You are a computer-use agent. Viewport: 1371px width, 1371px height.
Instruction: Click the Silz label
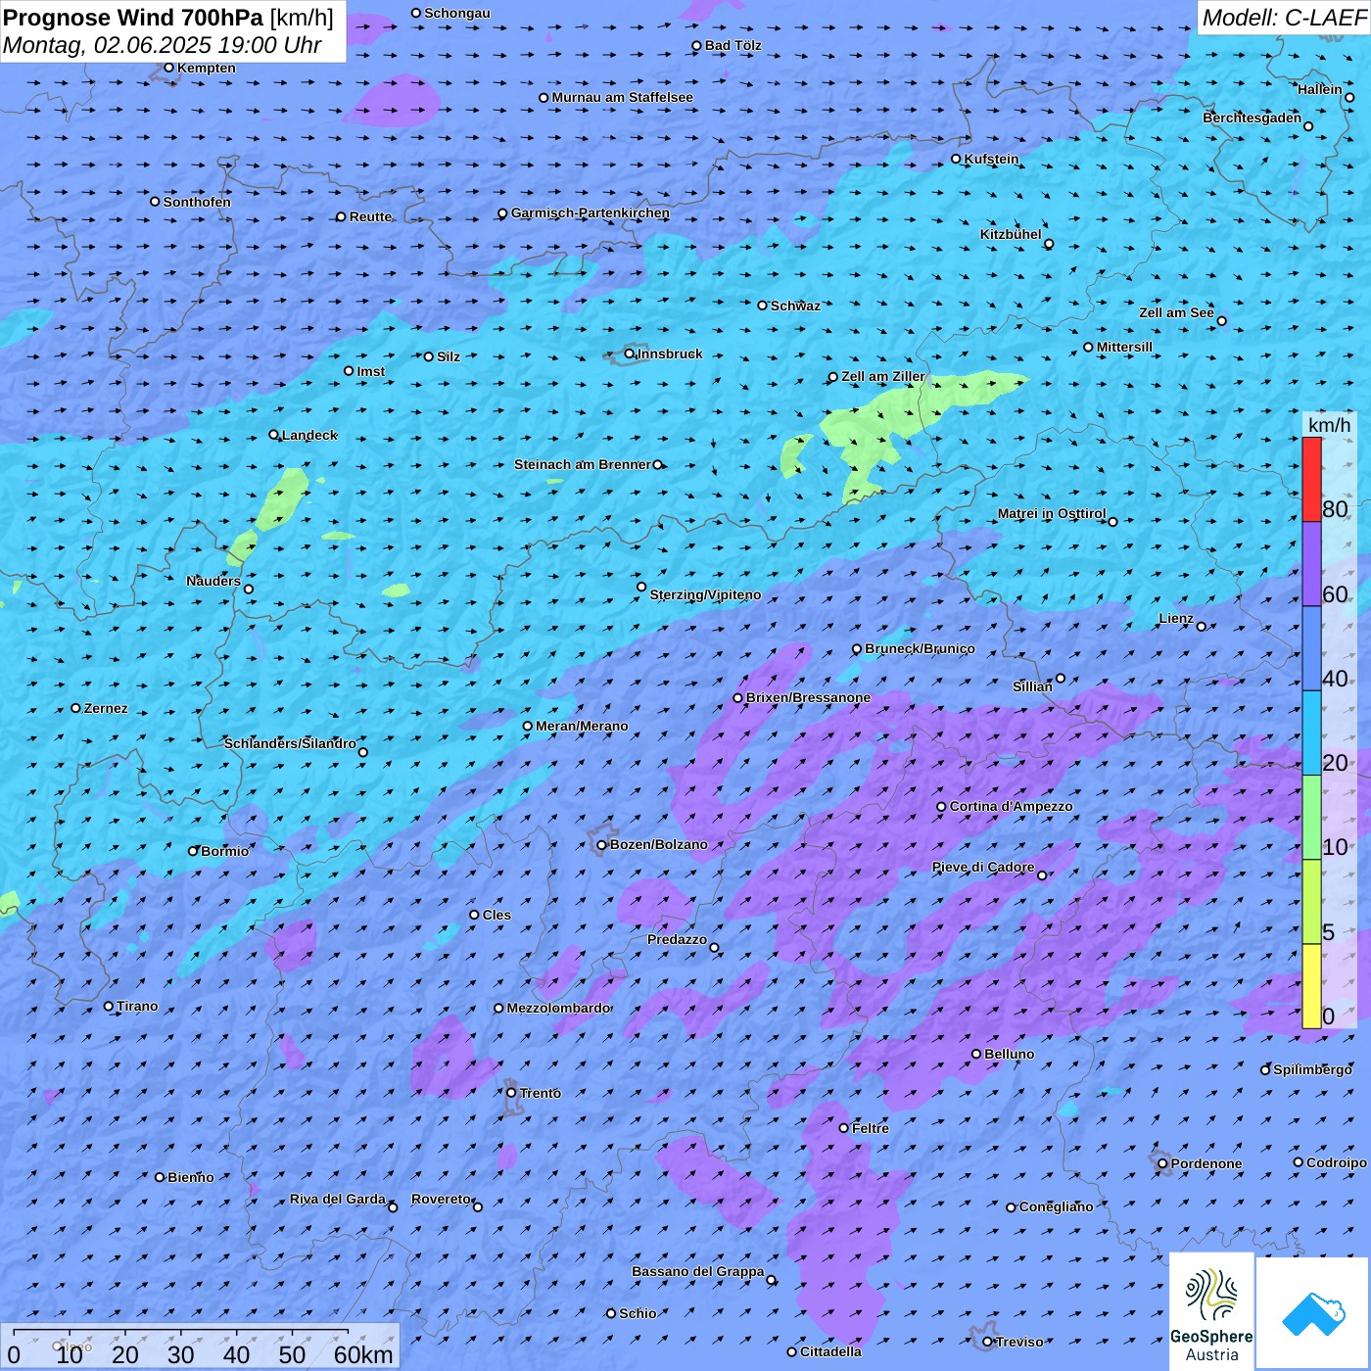pyautogui.click(x=449, y=356)
